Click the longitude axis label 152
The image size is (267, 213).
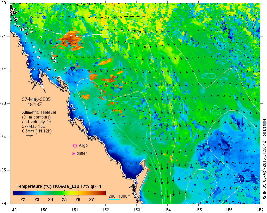105,210
